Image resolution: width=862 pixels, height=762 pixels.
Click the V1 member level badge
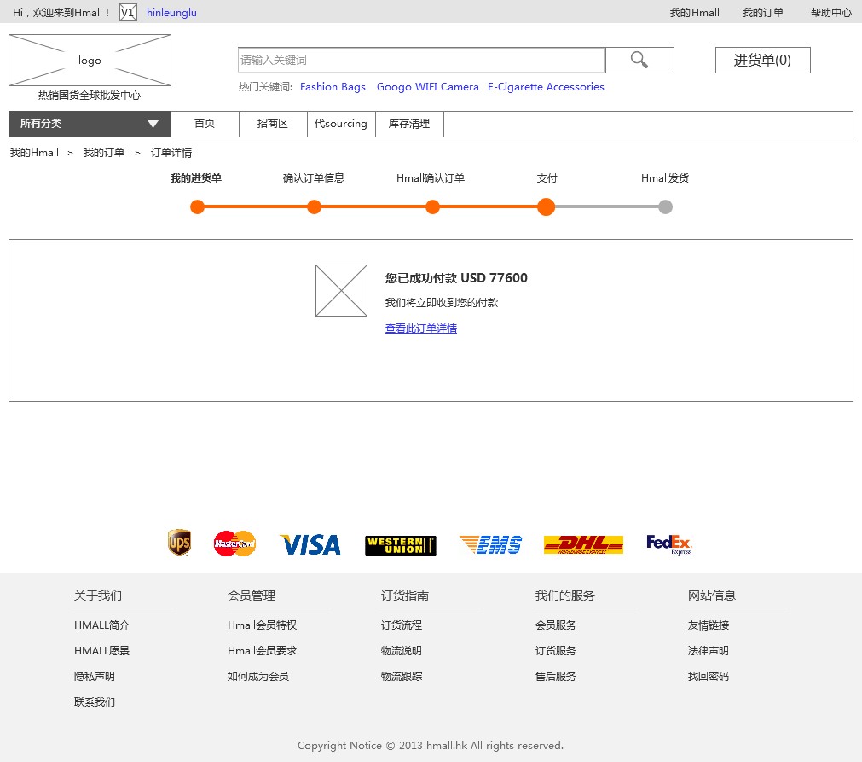pyautogui.click(x=128, y=13)
